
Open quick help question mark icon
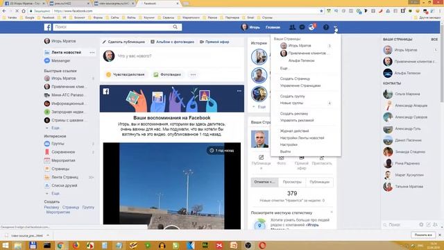tap(326, 27)
